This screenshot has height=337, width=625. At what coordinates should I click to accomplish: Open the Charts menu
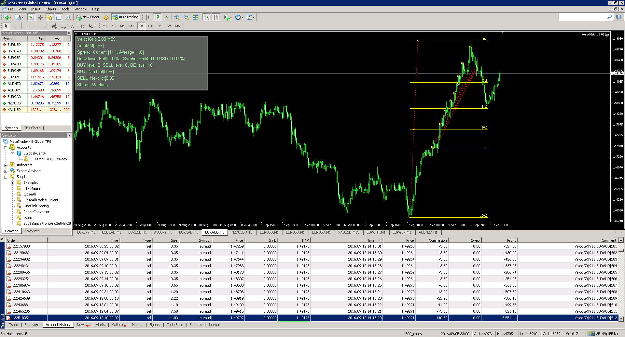(51, 9)
